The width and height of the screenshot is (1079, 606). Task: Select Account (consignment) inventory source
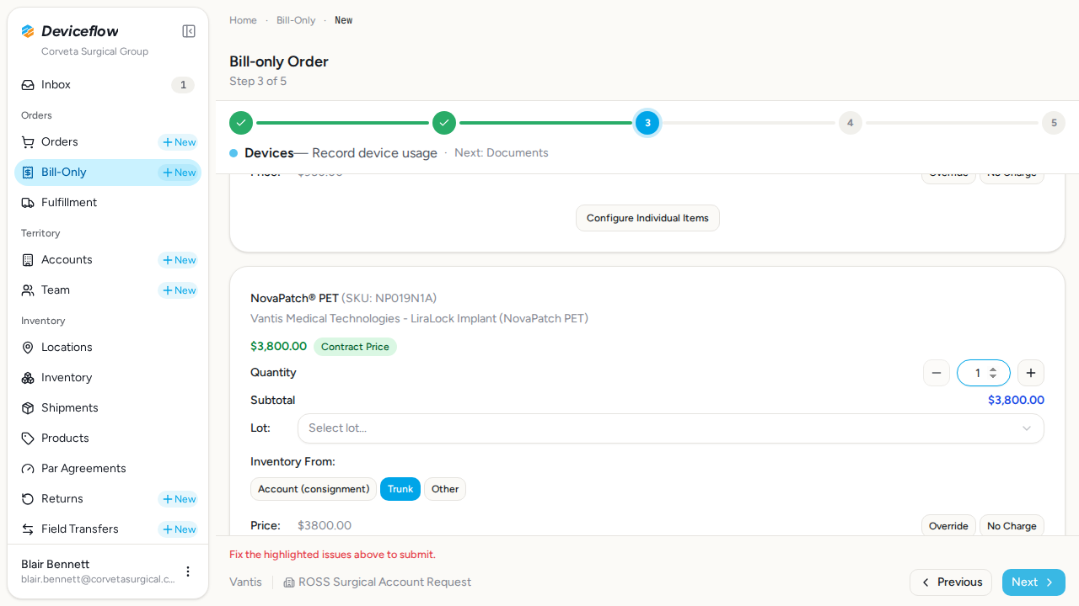(x=314, y=489)
